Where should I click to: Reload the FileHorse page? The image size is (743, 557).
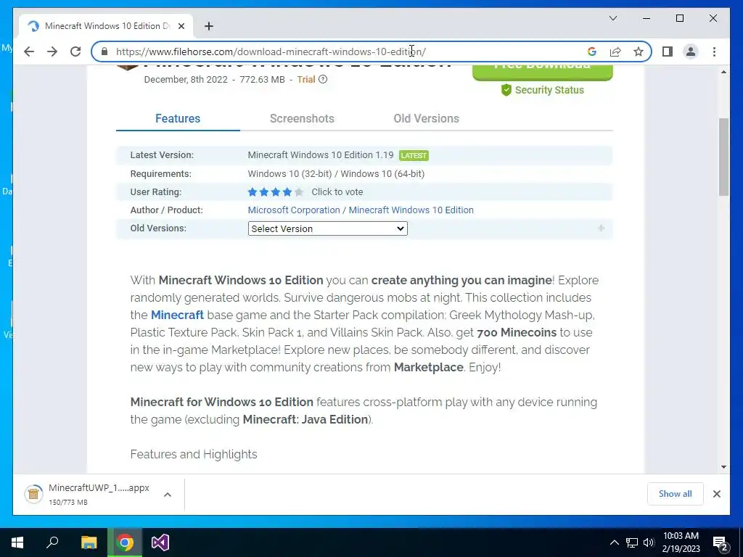click(75, 51)
